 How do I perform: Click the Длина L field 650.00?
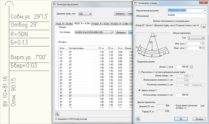(x=182, y=67)
